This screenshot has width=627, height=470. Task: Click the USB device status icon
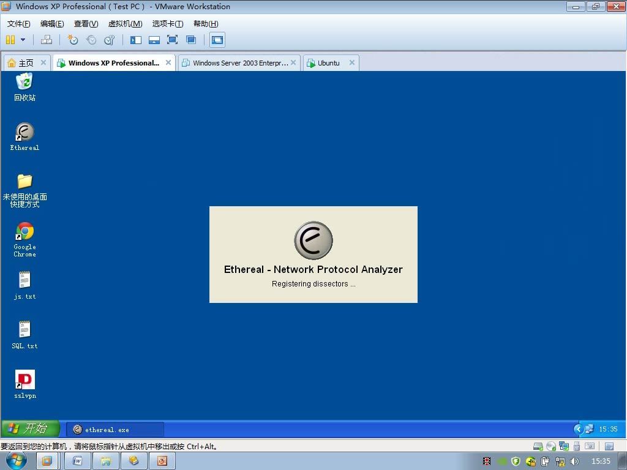[577, 446]
